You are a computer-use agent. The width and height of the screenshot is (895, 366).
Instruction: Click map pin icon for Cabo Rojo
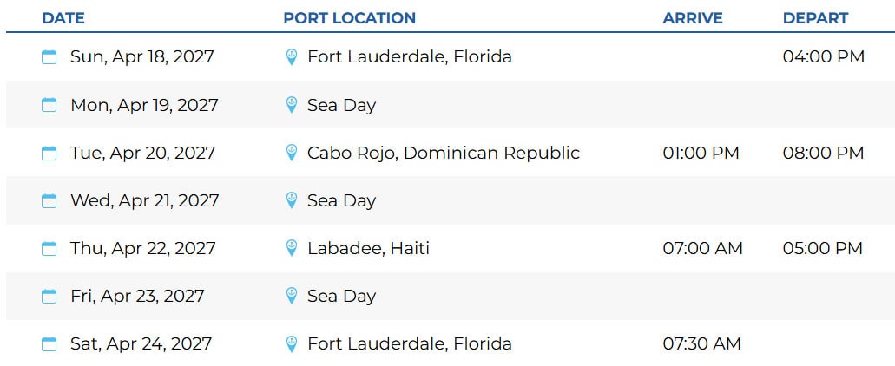[292, 153]
